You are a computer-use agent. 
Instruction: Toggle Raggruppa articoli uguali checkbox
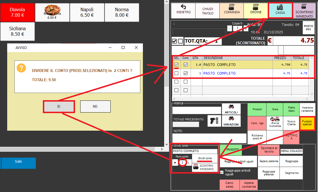click(222, 172)
